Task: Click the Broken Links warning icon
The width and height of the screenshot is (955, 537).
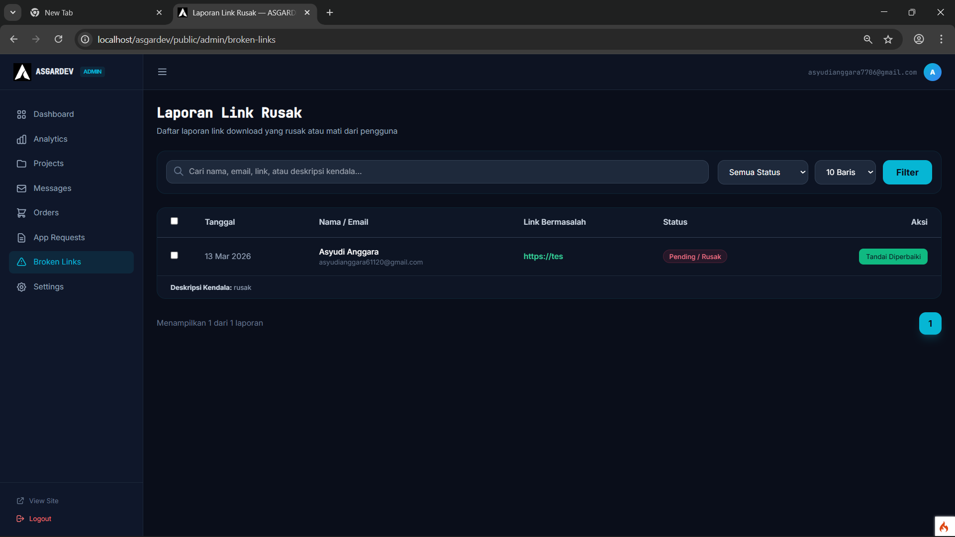Action: 21,262
